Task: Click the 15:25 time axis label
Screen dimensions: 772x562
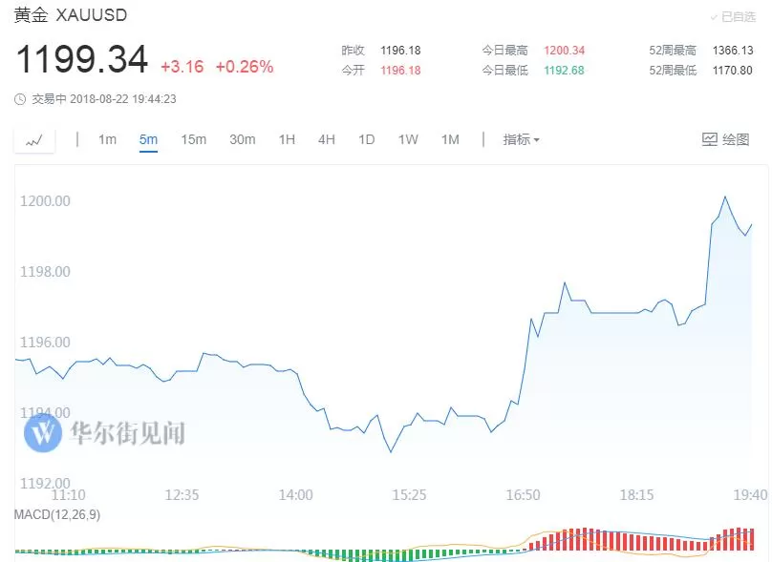Action: click(x=409, y=494)
